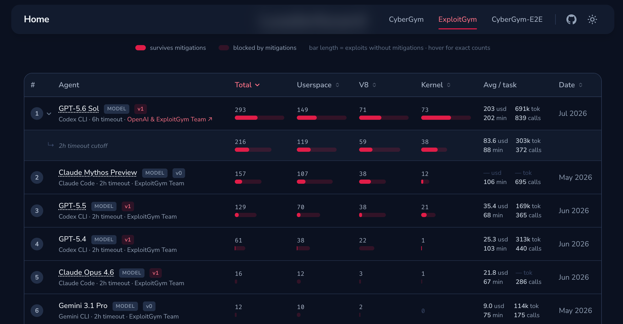The width and height of the screenshot is (623, 324).
Task: Click the 203 usd average cost
Action: (495, 109)
